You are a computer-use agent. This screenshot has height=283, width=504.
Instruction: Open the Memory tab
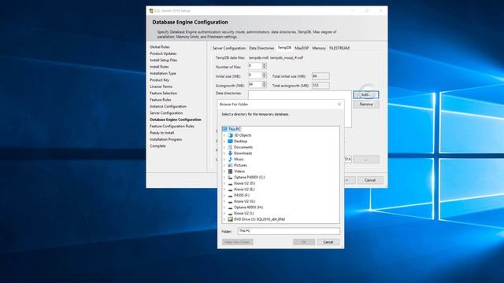pos(318,48)
